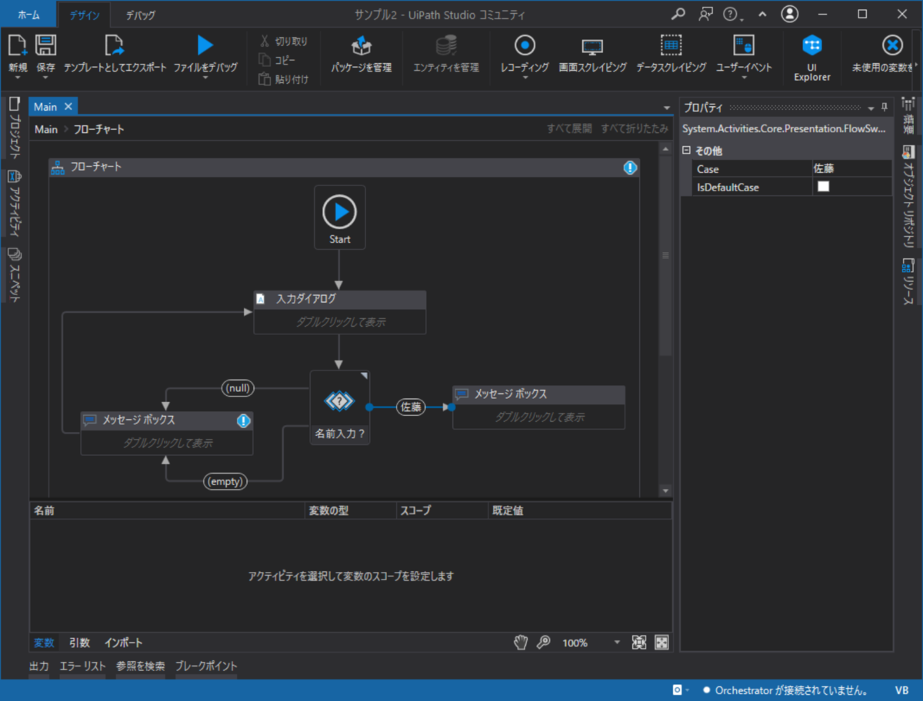Click the レコーディング icon
Image resolution: width=923 pixels, height=701 pixels.
coord(525,45)
